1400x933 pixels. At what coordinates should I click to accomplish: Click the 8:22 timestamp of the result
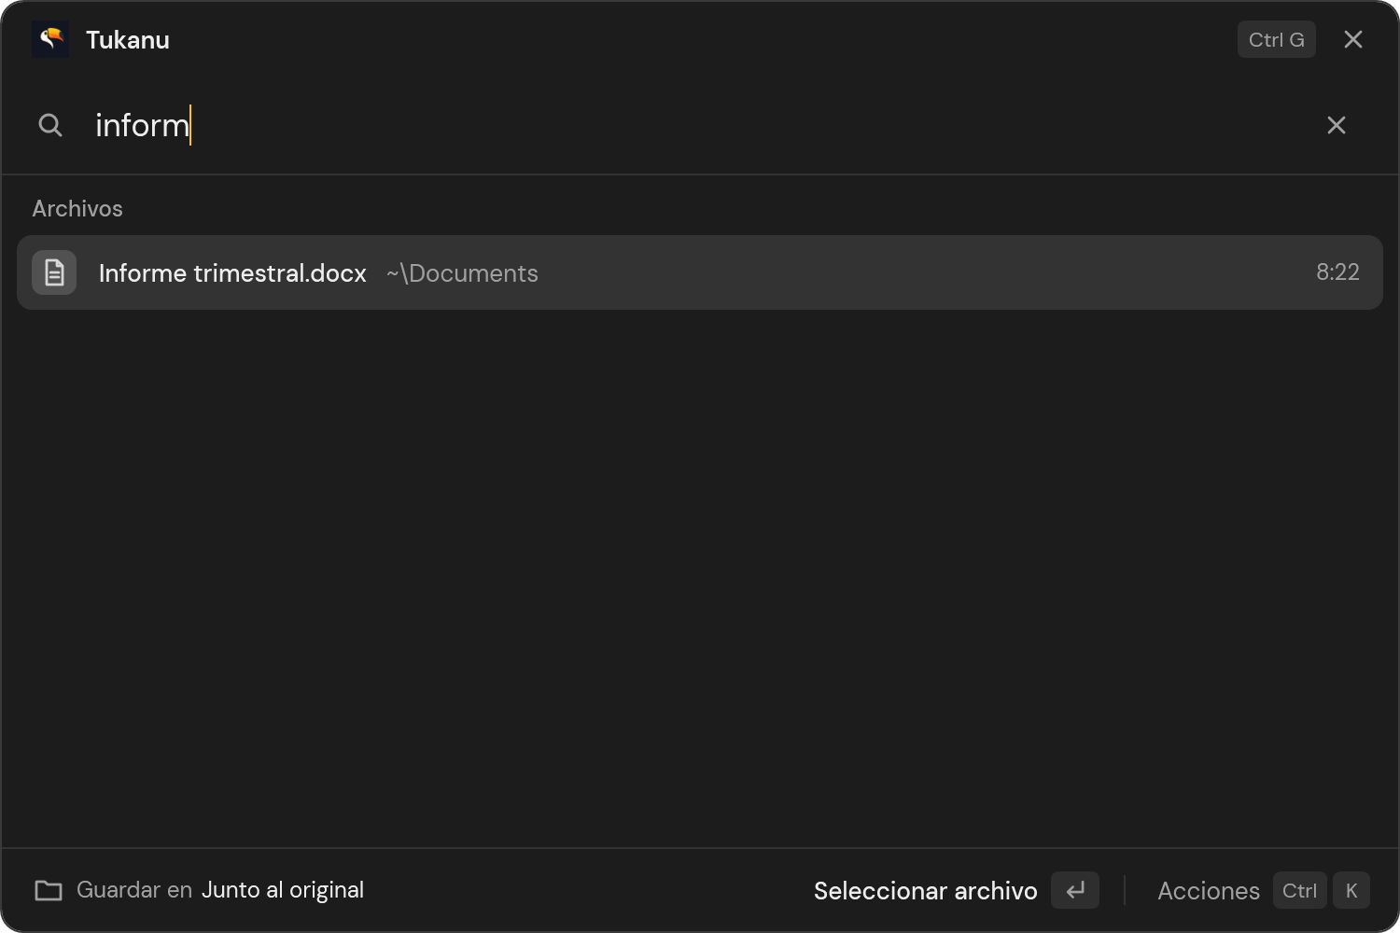pyautogui.click(x=1337, y=272)
